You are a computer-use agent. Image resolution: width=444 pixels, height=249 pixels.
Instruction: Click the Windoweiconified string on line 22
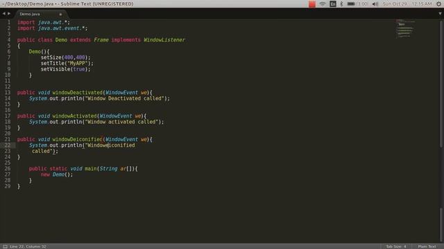coord(110,145)
